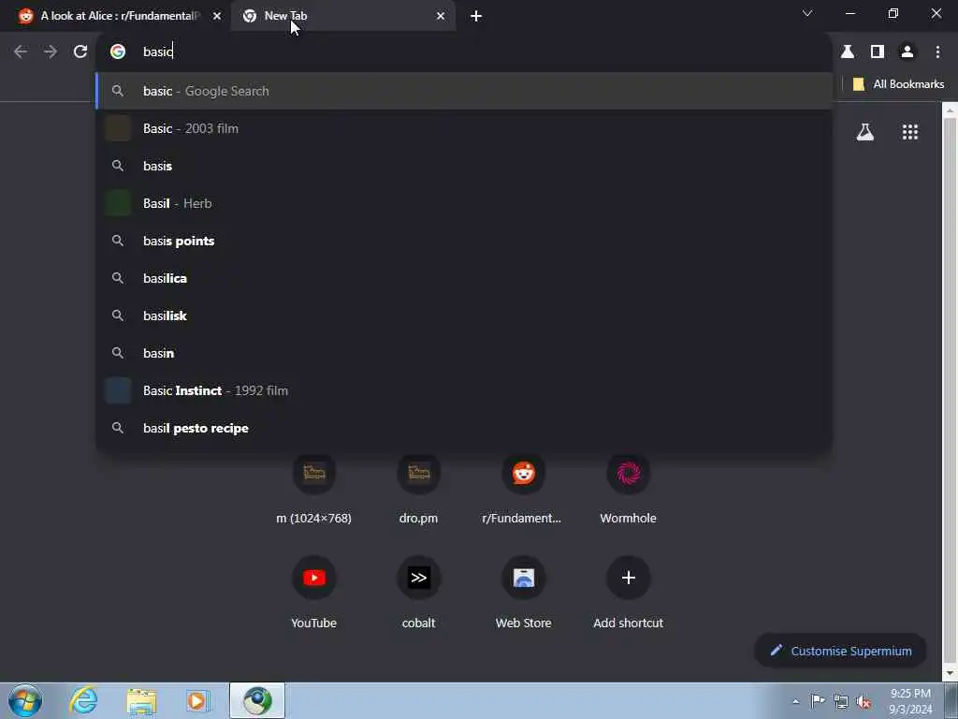Screen dimensions: 958x719
Task: Go back with the back arrow
Action: 21,52
